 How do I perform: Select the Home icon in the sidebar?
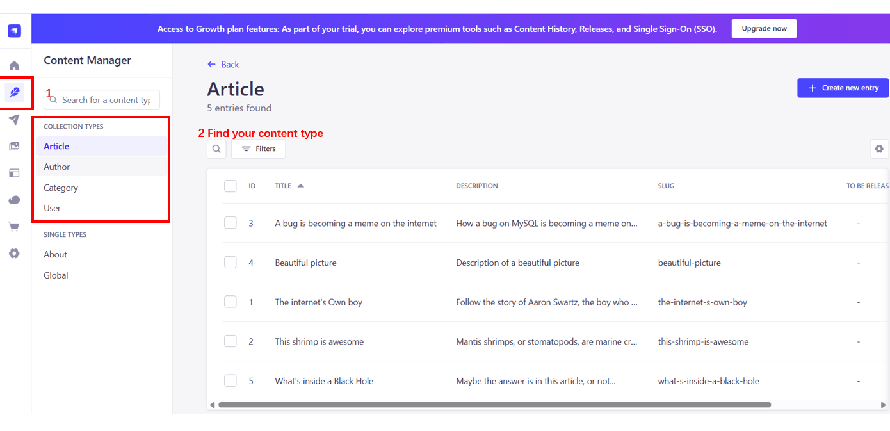[x=14, y=65]
